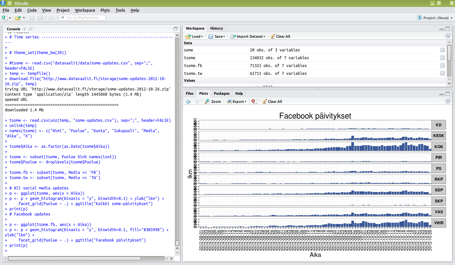
Task: Click the 'tsome.fb' variable name
Action: tap(193, 66)
